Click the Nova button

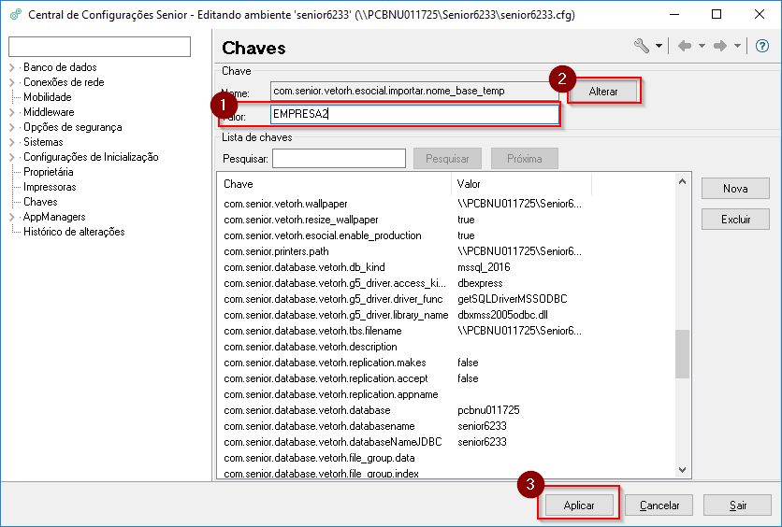[735, 189]
